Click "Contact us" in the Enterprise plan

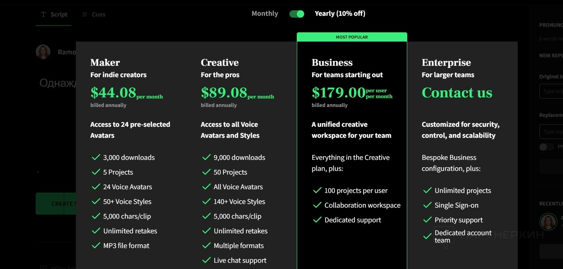(457, 93)
